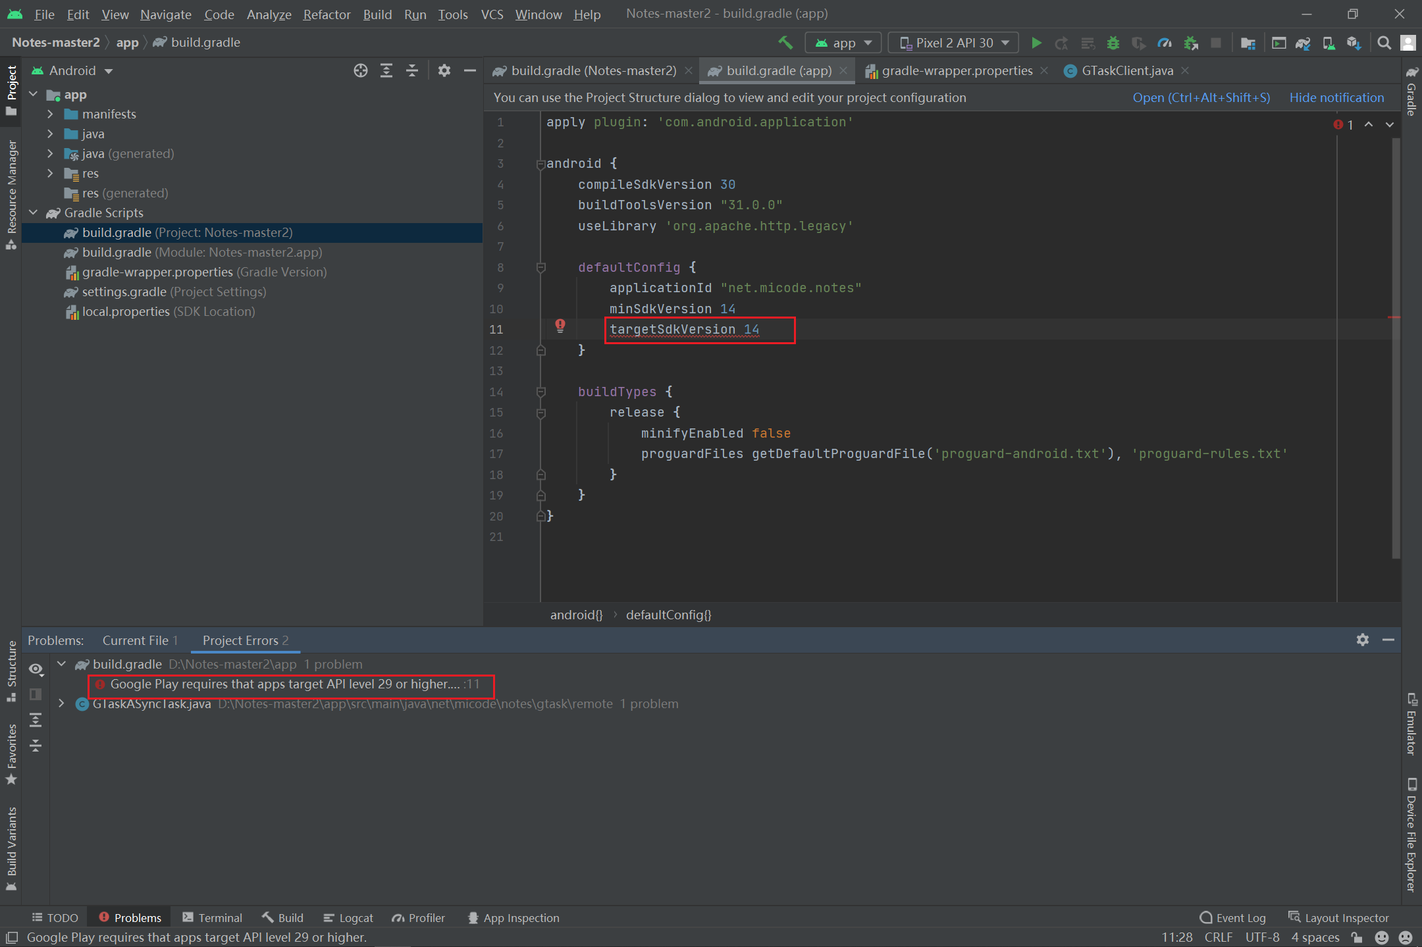The height and width of the screenshot is (947, 1422).
Task: Open Problems panel gear settings
Action: [x=1363, y=640]
